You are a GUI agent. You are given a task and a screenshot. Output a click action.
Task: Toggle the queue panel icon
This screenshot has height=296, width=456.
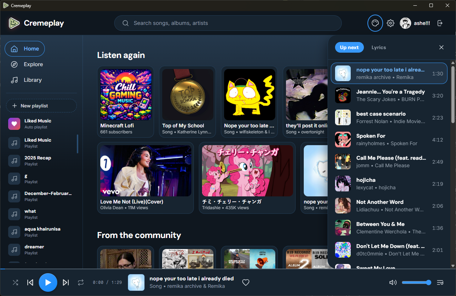click(440, 282)
